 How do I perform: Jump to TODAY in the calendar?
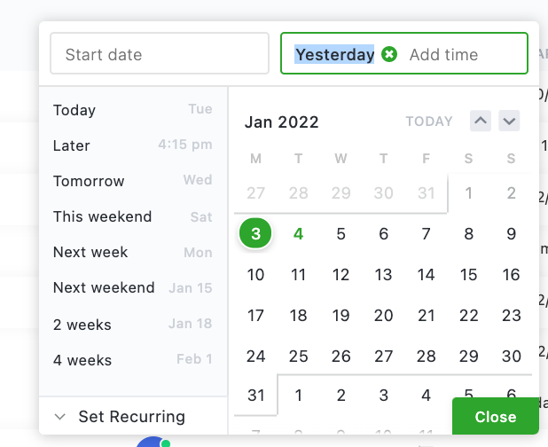click(x=429, y=122)
